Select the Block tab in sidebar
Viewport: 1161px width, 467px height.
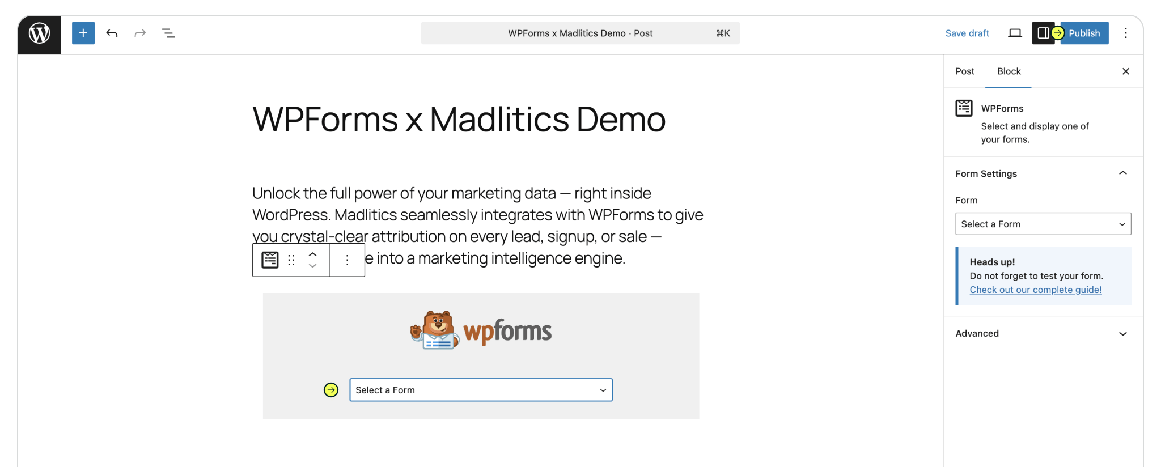point(1009,71)
